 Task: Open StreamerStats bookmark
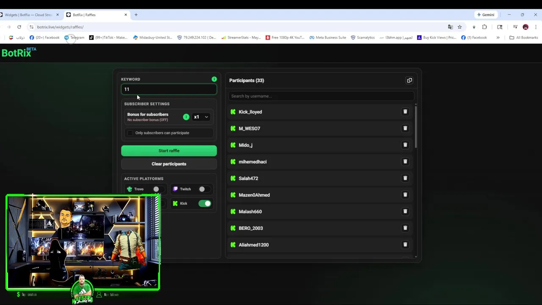click(x=241, y=38)
